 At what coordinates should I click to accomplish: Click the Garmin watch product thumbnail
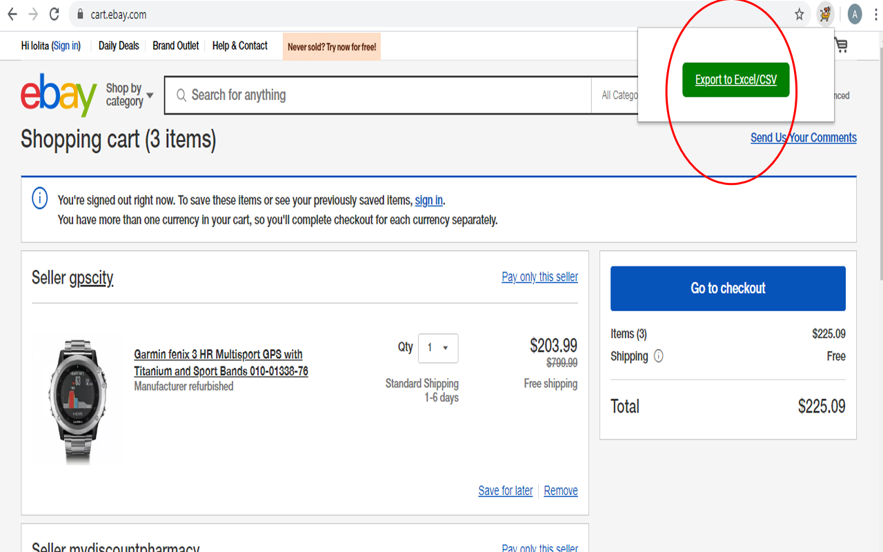[77, 400]
